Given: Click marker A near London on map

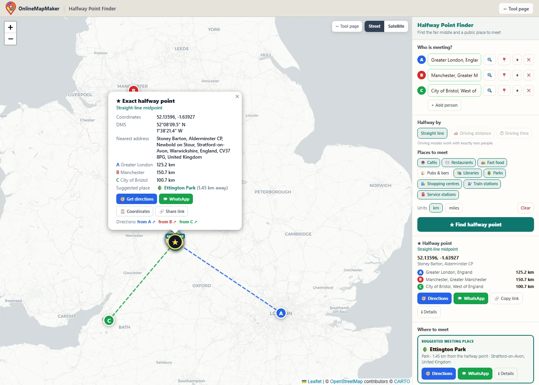Looking at the screenshot, I should [x=281, y=313].
